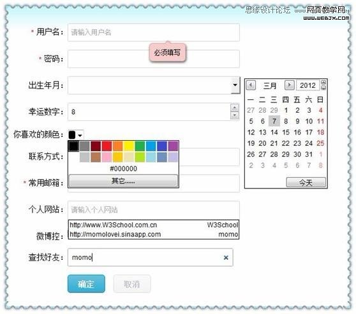Pick the sky blue swatch in top row
356x314 pixels.
[x=151, y=146]
